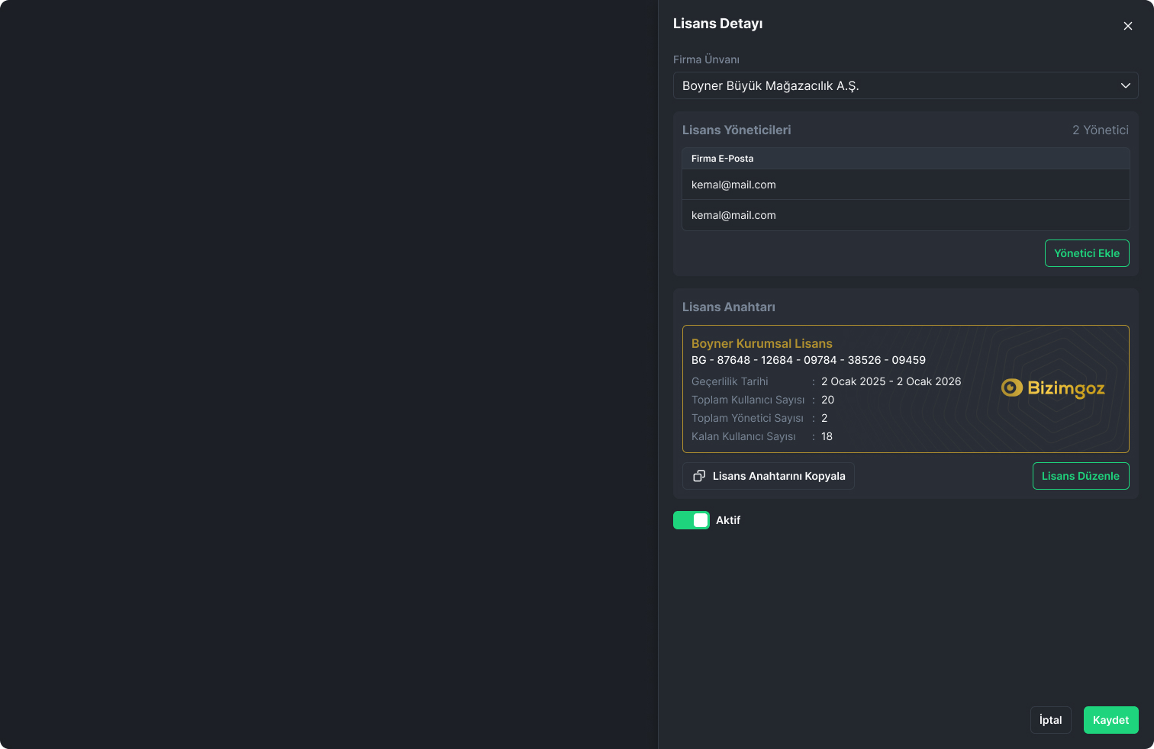Click the license key BG - 87648 text
Viewport: 1154px width, 749px height.
(x=808, y=360)
